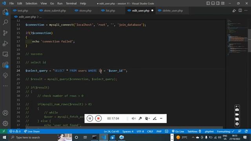Open the side widget settings gear
Viewport: 251px width, 141px height.
[237, 124]
